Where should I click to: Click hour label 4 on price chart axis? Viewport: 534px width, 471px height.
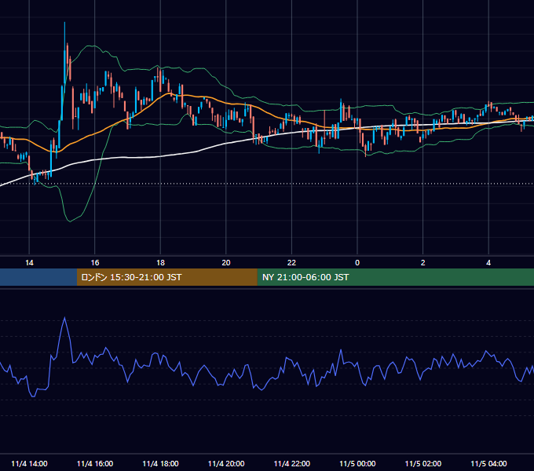pyautogui.click(x=488, y=263)
